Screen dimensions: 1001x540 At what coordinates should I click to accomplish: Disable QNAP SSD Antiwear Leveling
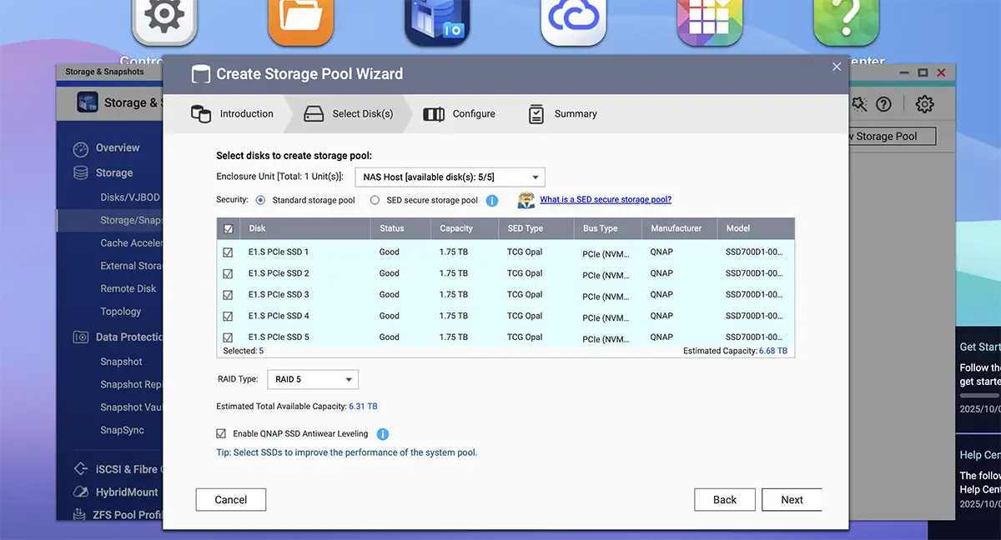coord(221,433)
